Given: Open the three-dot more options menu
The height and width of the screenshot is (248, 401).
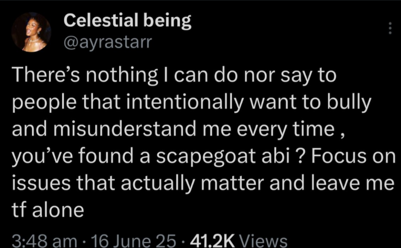Looking at the screenshot, I should (x=389, y=28).
